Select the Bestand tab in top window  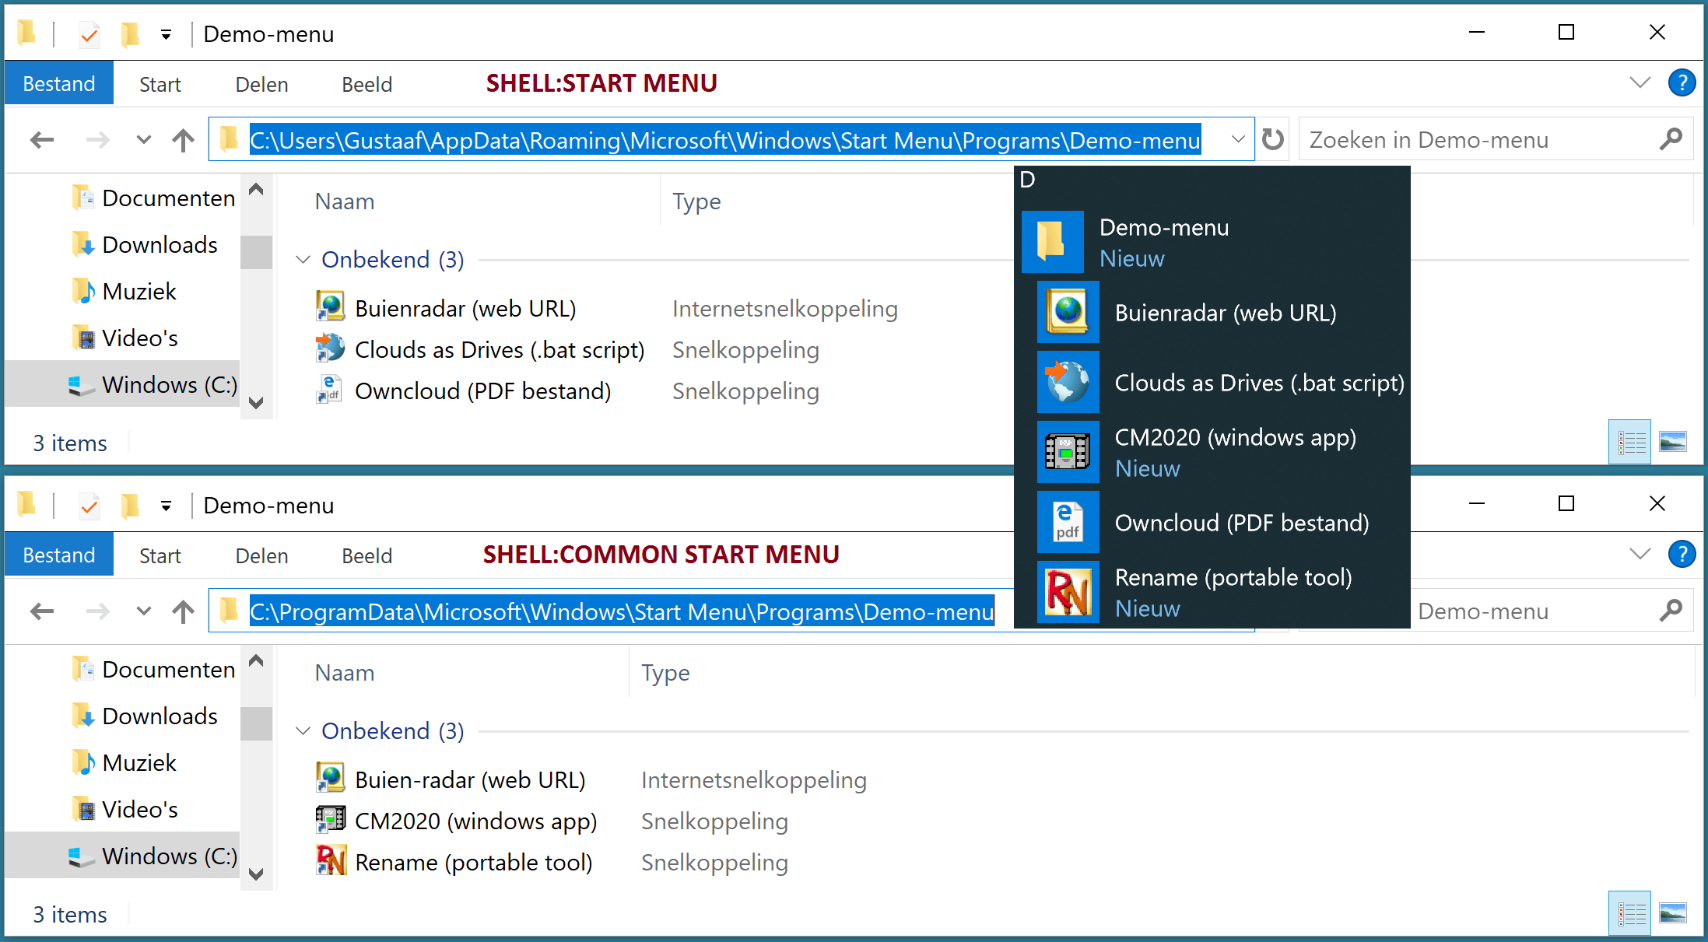[58, 83]
